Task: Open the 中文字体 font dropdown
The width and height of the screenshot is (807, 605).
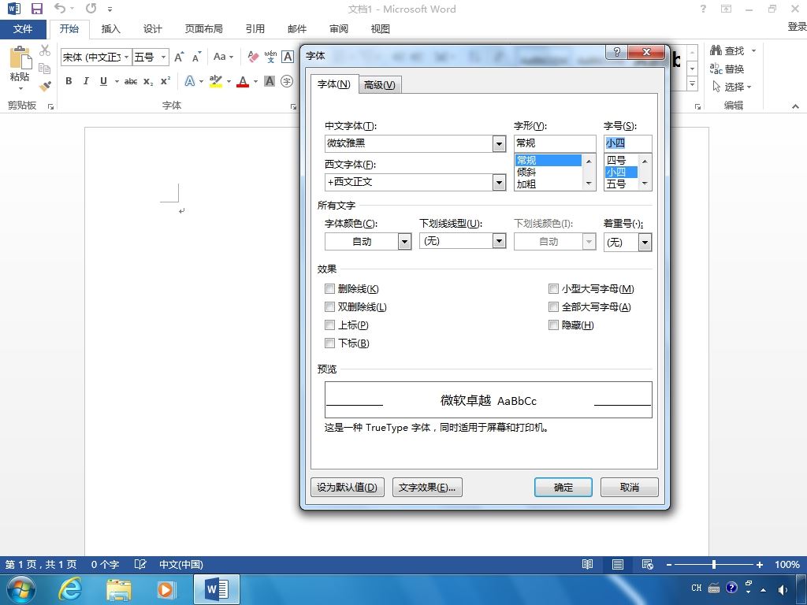Action: tap(499, 143)
